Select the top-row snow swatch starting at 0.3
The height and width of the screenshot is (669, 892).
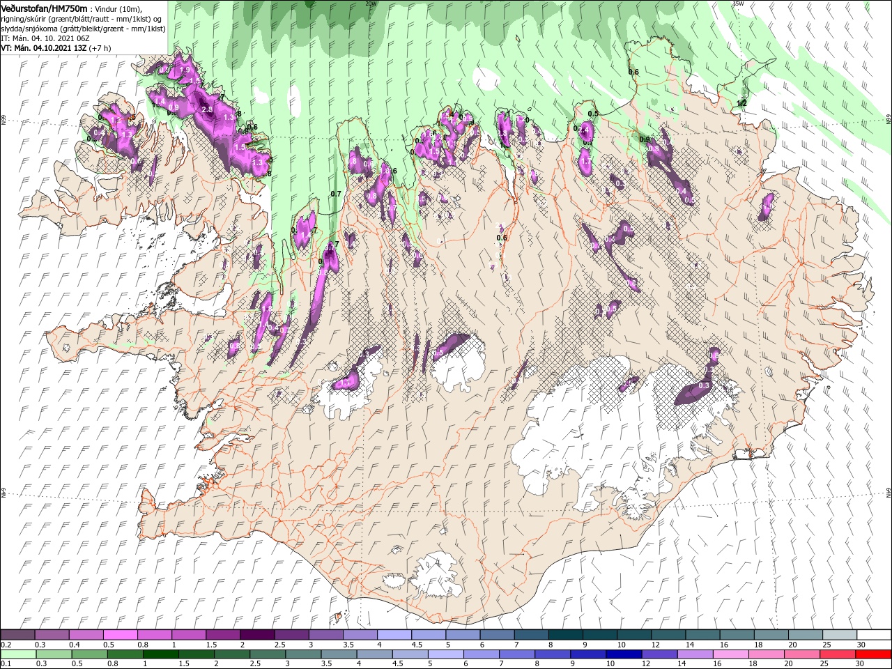click(x=52, y=635)
